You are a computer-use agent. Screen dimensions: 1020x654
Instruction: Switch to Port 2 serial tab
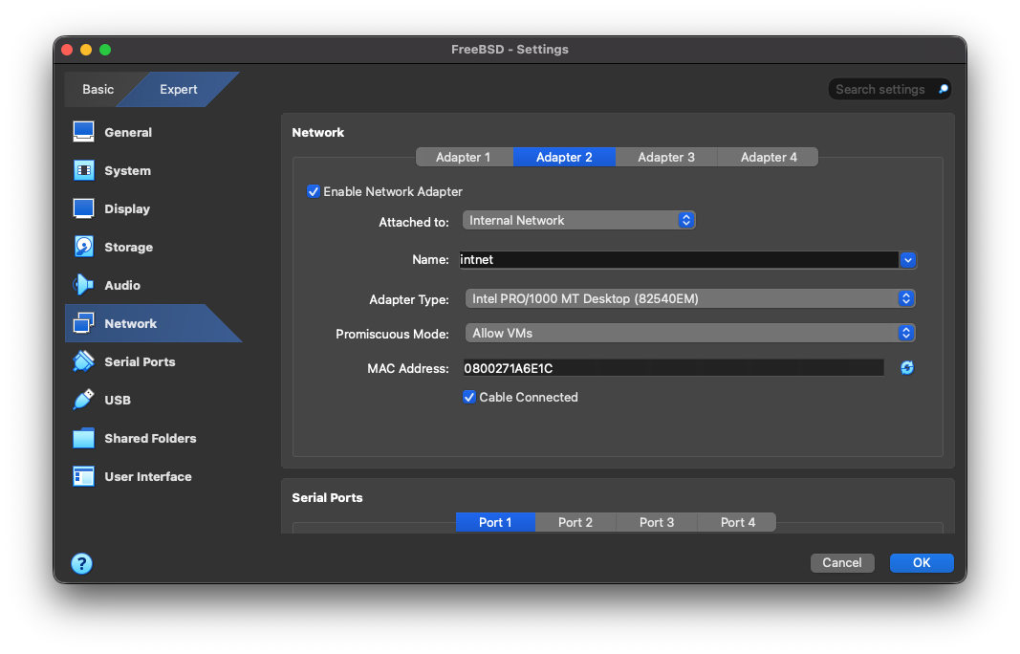coord(575,523)
